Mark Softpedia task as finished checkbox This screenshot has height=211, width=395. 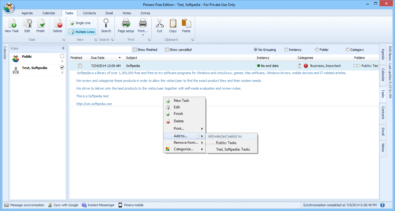pyautogui.click(x=80, y=66)
